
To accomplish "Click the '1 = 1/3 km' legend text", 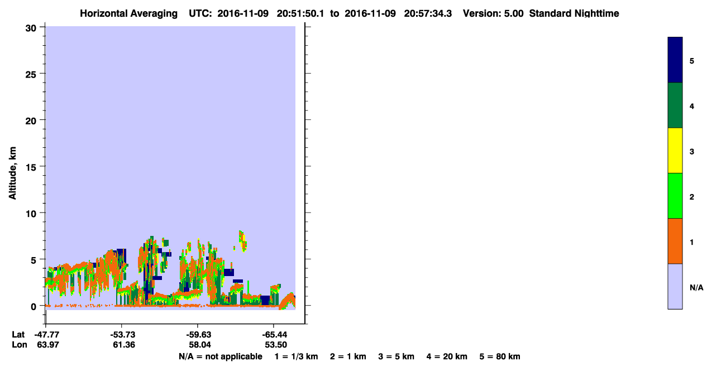I will click(x=296, y=356).
